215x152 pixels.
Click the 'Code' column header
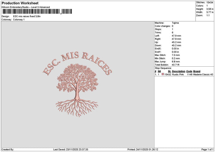[x=189, y=71]
